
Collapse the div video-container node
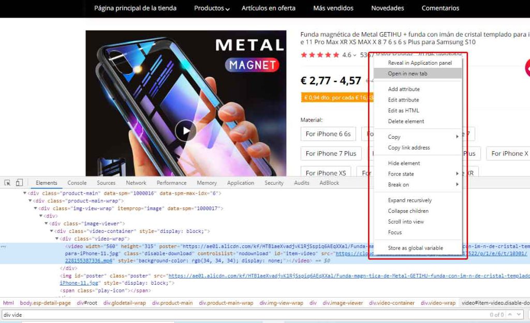(52, 231)
